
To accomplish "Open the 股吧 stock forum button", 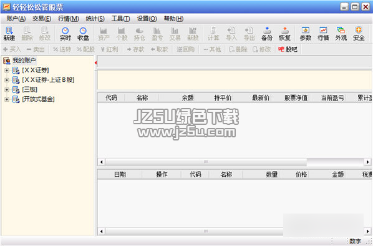I will click(288, 49).
